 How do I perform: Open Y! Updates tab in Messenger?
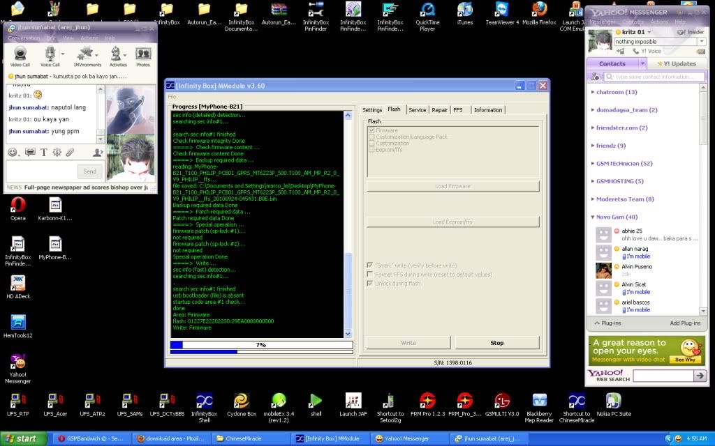tap(677, 63)
